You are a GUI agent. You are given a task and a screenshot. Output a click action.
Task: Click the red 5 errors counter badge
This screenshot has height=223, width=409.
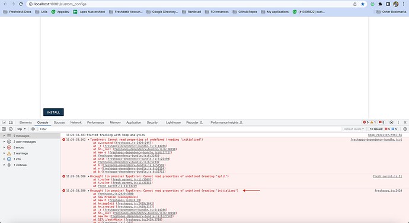tap(366, 122)
